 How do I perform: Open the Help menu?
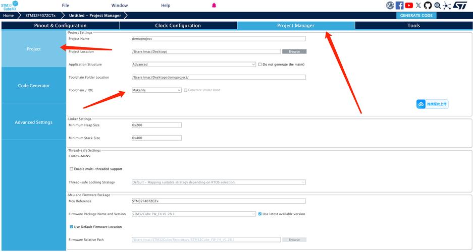point(166,6)
